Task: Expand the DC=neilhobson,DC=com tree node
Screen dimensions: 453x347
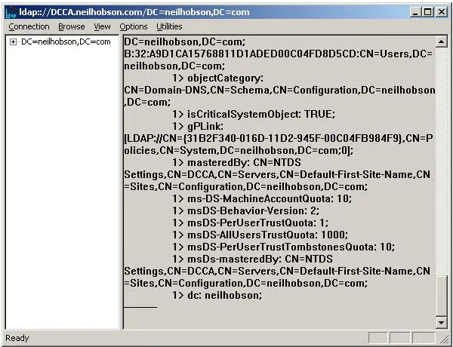Action: click(13, 42)
